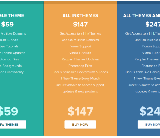
Task: Select the ALL INKTHEMES heading
Action: coord(80,15)
